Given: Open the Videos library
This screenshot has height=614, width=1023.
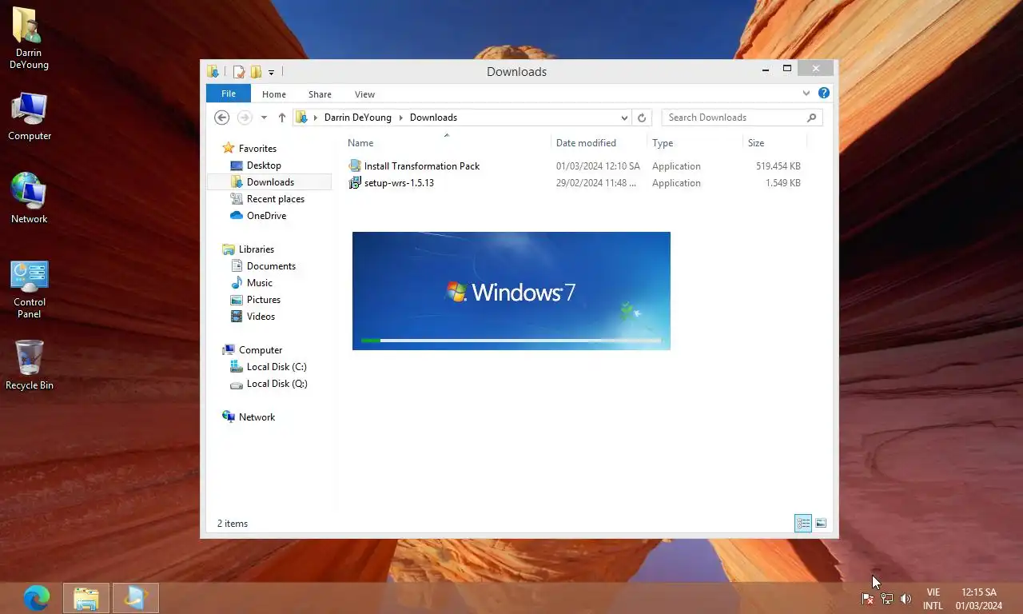Looking at the screenshot, I should click(x=261, y=317).
